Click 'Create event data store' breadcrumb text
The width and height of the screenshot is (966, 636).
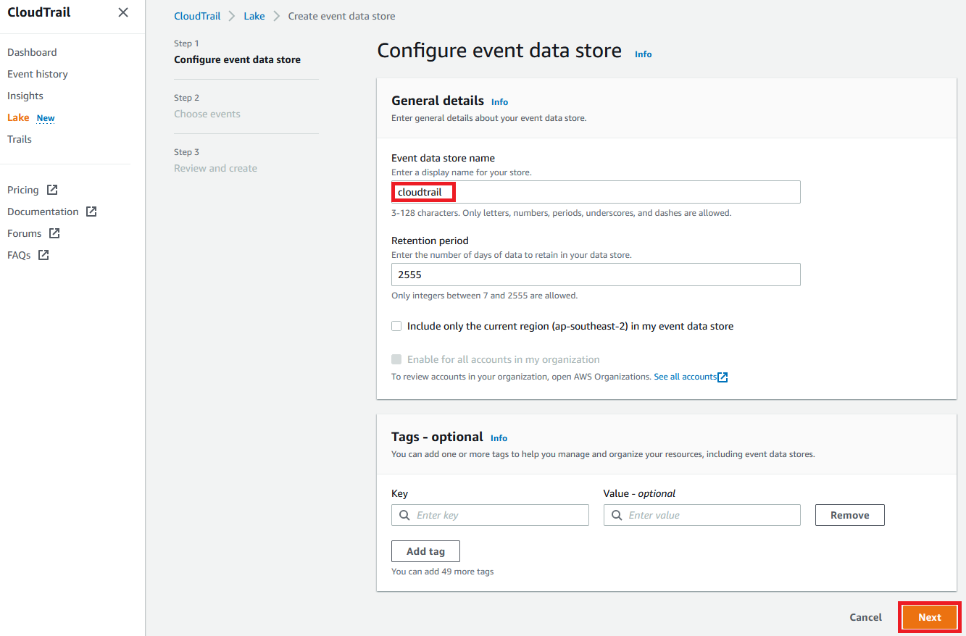[342, 16]
